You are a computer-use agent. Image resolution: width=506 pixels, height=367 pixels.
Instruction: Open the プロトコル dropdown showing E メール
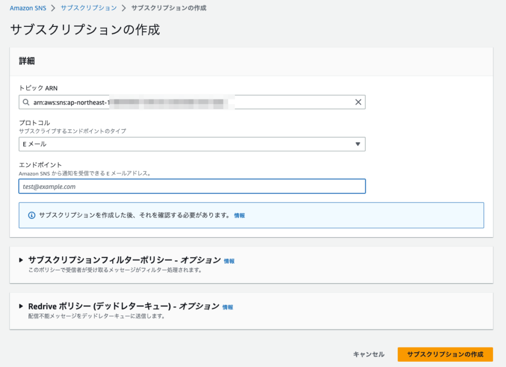click(192, 144)
